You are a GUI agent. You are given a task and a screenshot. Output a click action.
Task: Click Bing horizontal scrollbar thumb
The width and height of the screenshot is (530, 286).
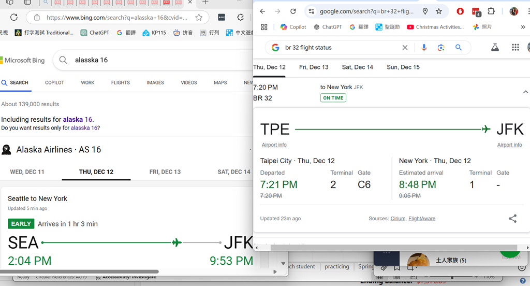(79, 271)
